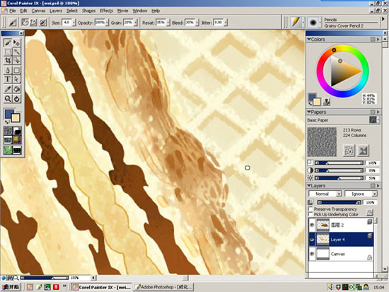Select the Text tool
389x292 pixels.
pyautogui.click(x=8, y=79)
